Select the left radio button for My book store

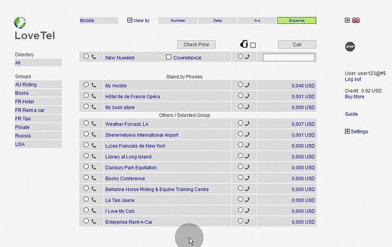[x=86, y=107]
